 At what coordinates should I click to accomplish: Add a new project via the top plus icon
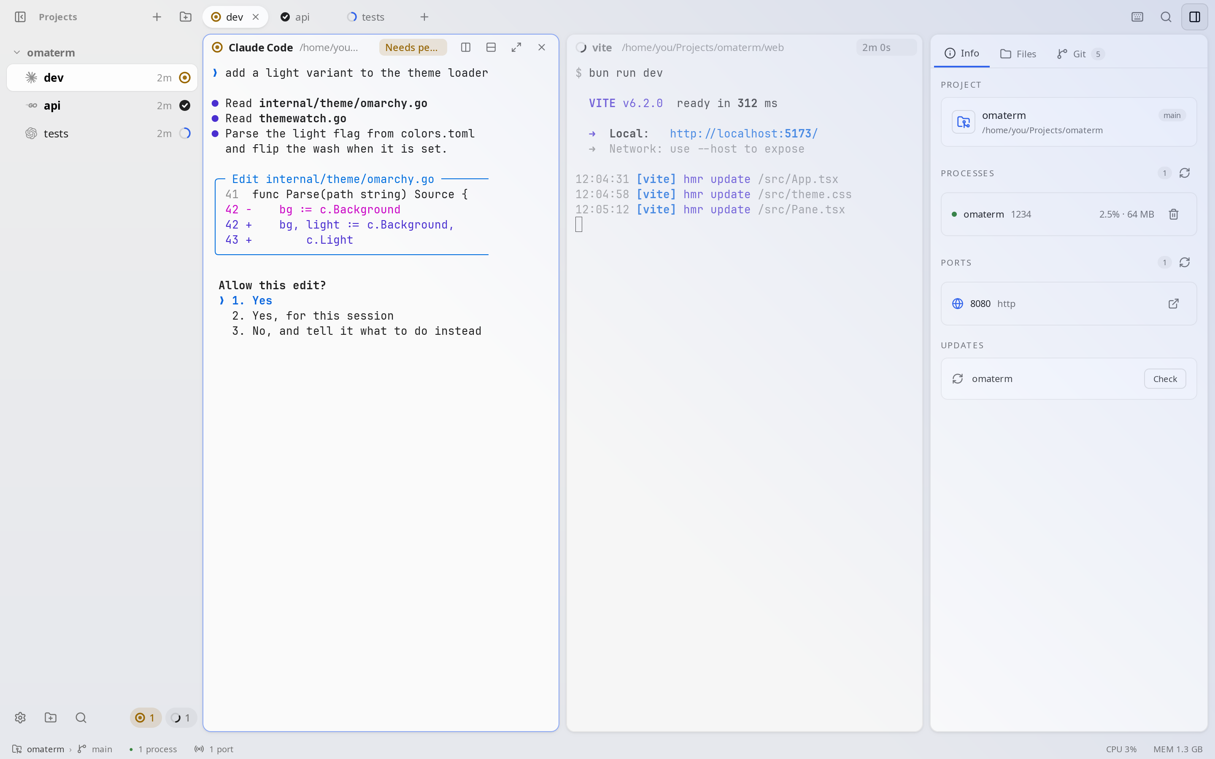point(157,17)
